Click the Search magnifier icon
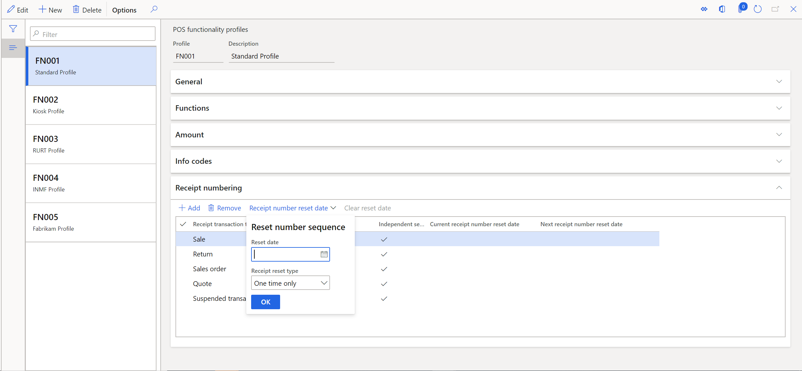This screenshot has width=802, height=371. (x=154, y=9)
